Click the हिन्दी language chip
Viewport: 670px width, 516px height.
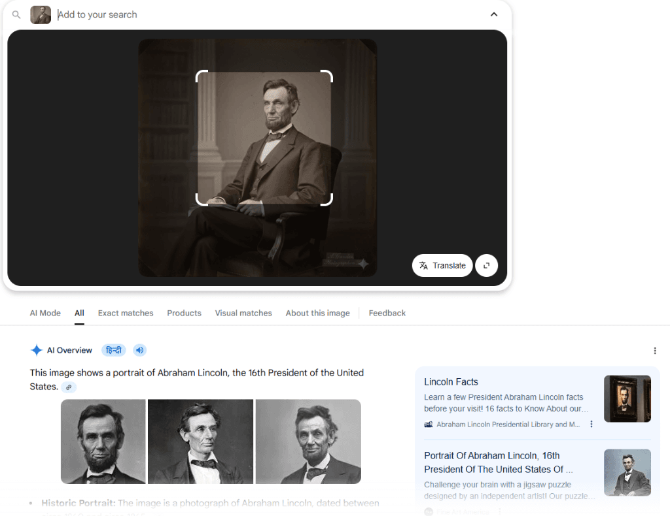tap(113, 350)
